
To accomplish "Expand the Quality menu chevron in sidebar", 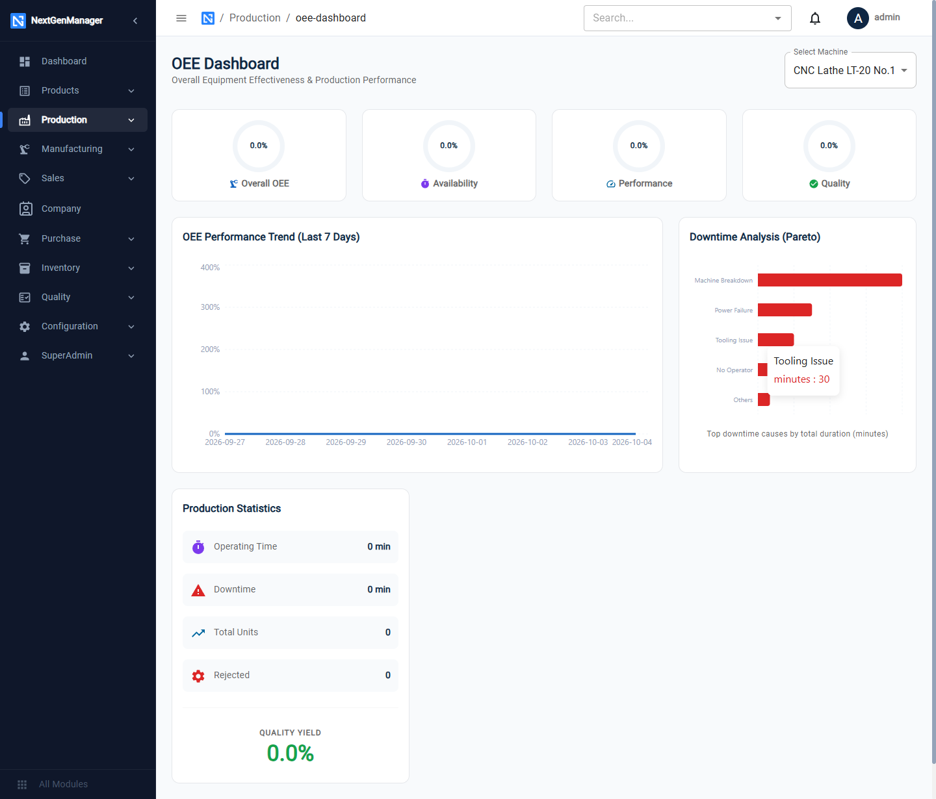I will pos(131,298).
